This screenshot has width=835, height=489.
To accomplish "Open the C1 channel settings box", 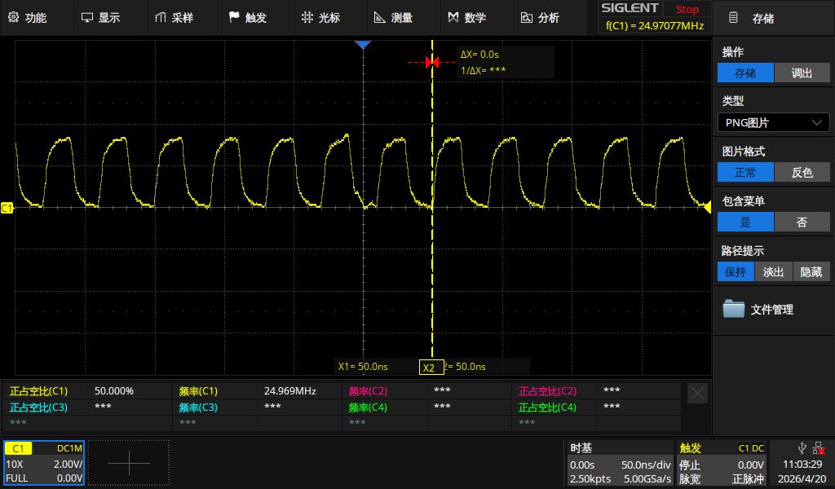I will point(44,463).
